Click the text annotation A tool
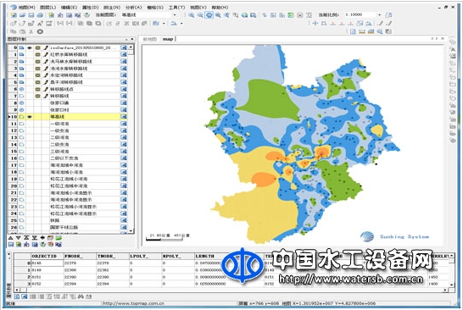The height and width of the screenshot is (310, 463). (x=40, y=24)
